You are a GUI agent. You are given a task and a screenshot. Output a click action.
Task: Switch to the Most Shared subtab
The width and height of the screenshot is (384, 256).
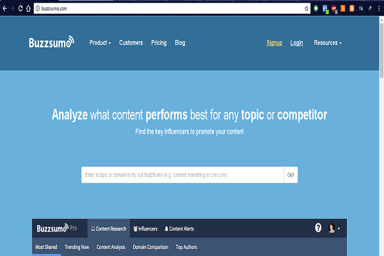click(x=46, y=247)
